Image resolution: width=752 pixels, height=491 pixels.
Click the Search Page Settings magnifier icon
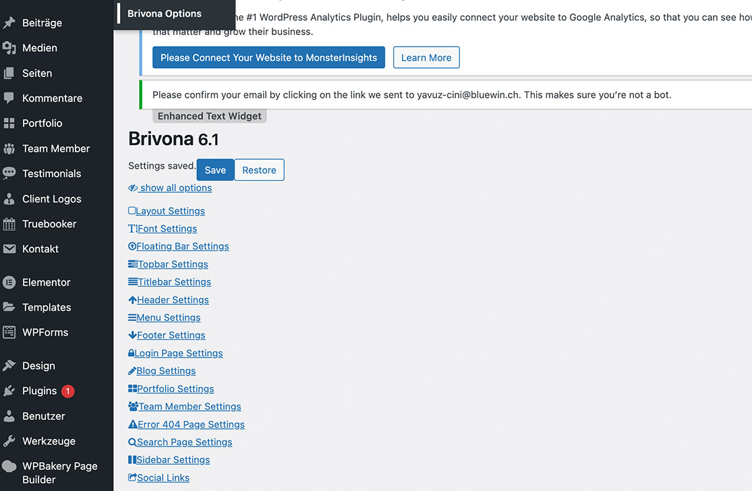132,442
